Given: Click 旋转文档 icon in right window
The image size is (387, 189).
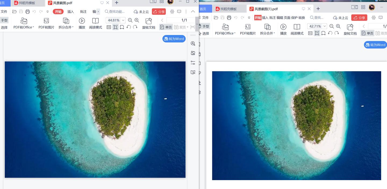Looking at the screenshot, I should tap(350, 27).
